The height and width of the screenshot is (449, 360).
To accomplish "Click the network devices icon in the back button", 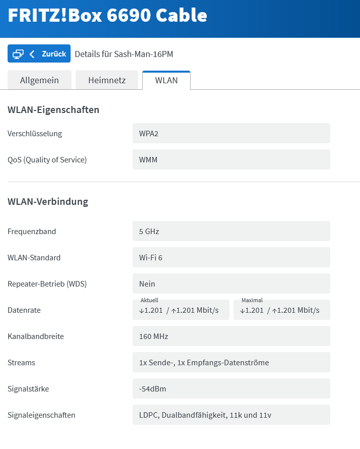I will click(x=18, y=54).
